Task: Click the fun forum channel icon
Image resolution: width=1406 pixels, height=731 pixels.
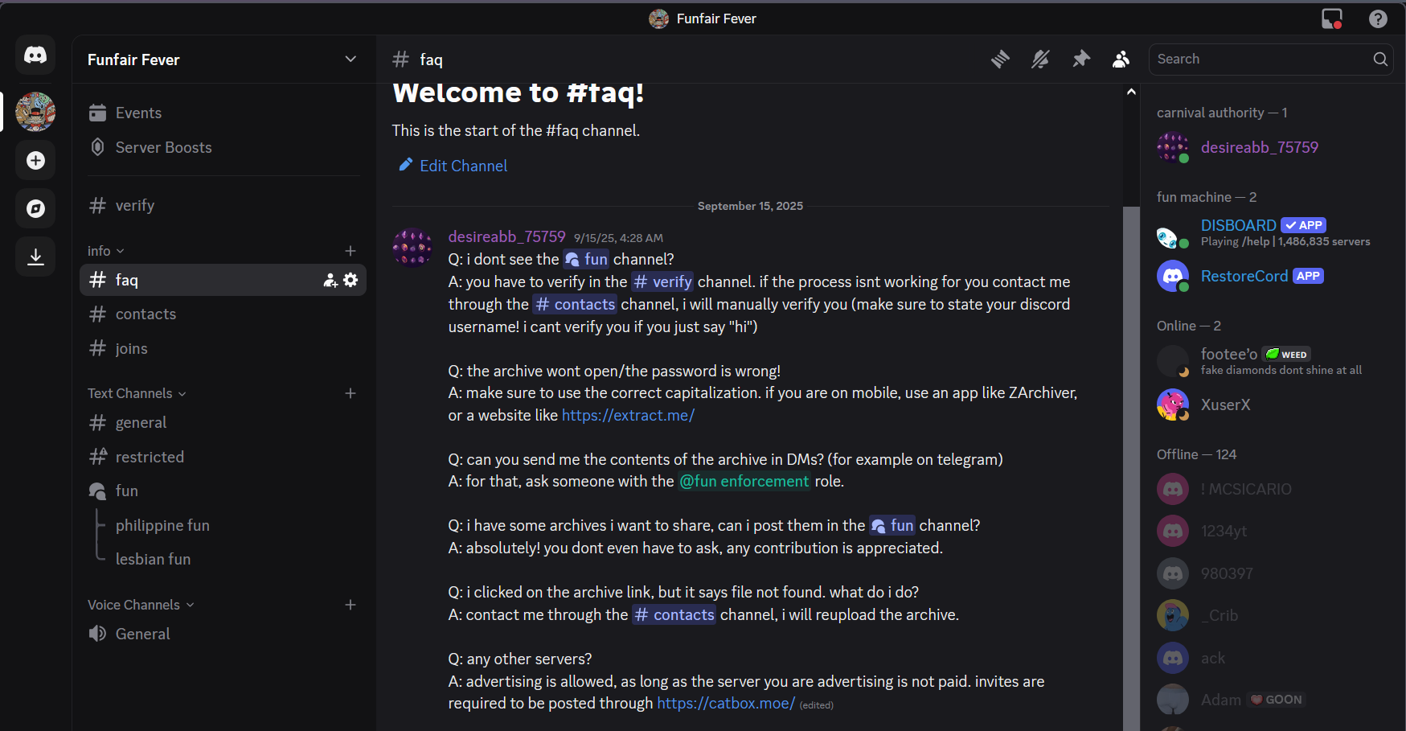Action: click(x=97, y=491)
